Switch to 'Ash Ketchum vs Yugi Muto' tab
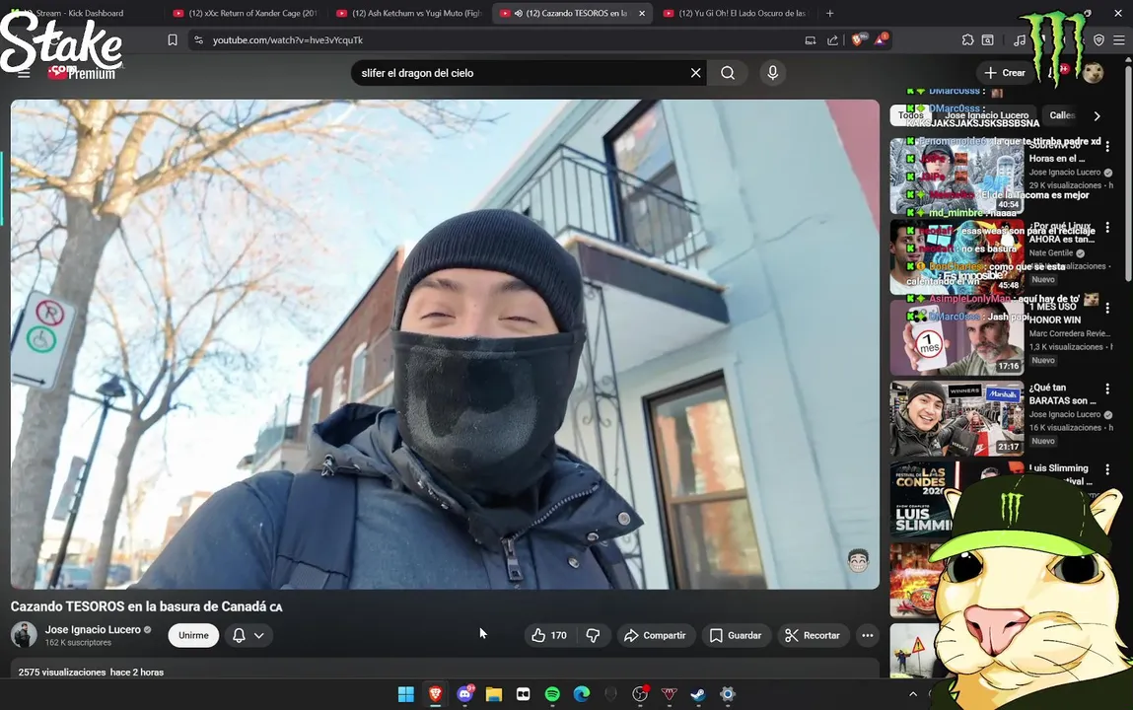 409,13
